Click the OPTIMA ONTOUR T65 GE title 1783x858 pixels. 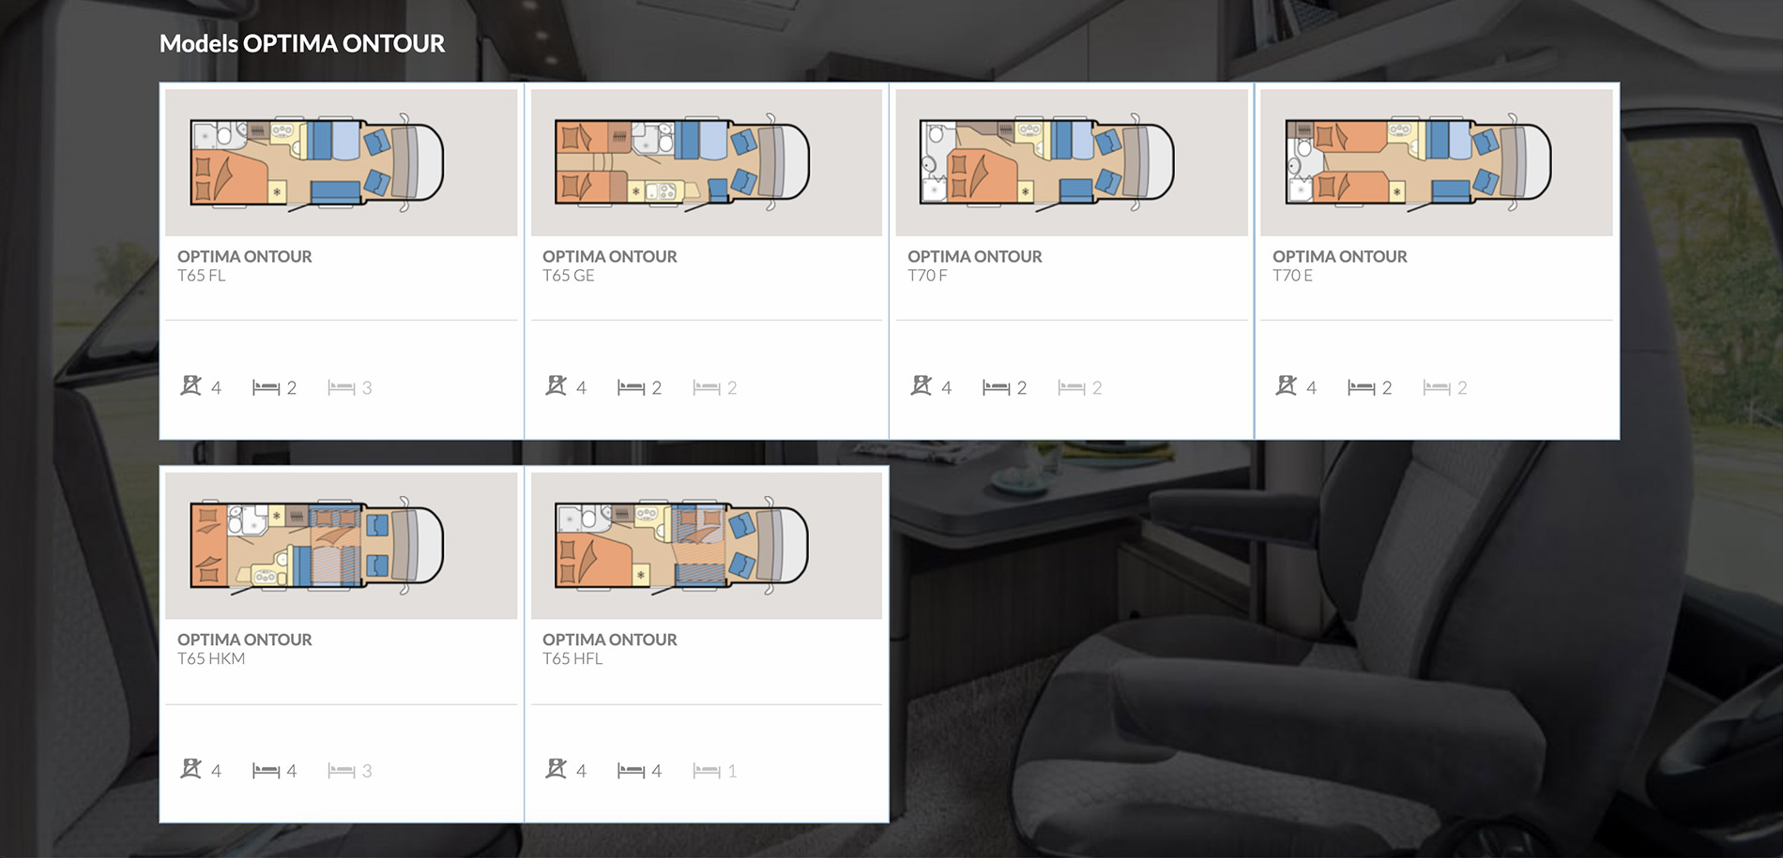[610, 265]
